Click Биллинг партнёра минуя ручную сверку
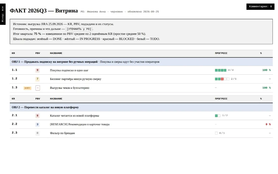278x174 pixels. tap(76, 79)
